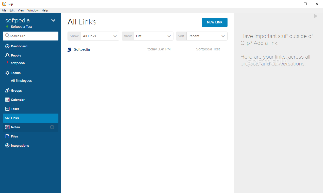Click the Softpedia link favicon
This screenshot has height=193, width=323.
pyautogui.click(x=69, y=49)
